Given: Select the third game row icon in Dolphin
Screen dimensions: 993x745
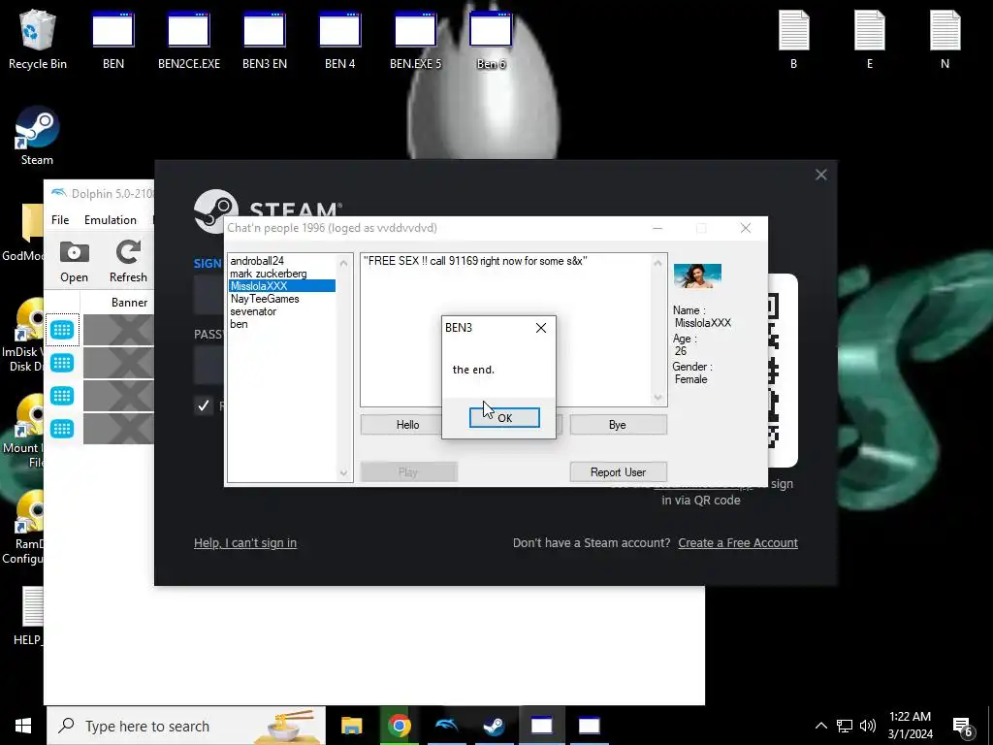Looking at the screenshot, I should point(62,396).
